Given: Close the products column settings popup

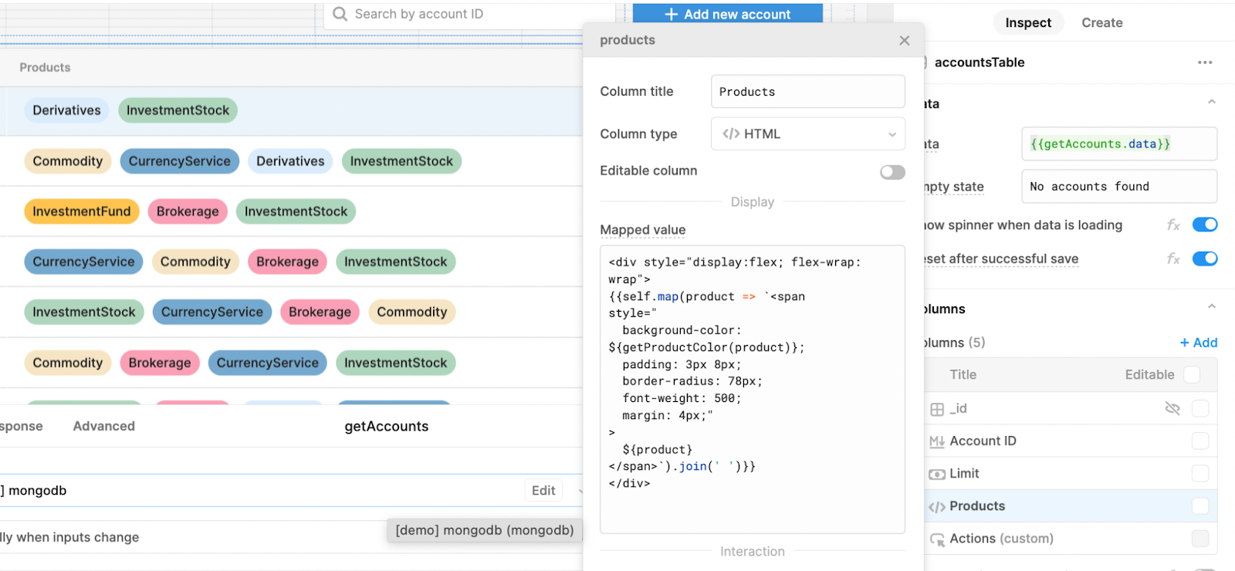Looking at the screenshot, I should coord(905,41).
